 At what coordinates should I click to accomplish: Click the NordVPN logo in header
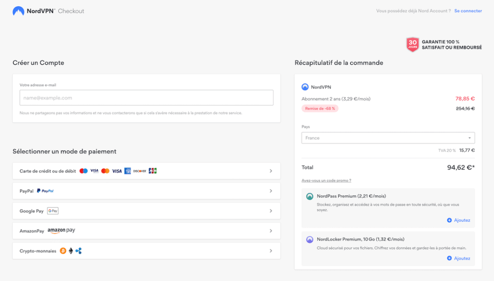pos(18,11)
